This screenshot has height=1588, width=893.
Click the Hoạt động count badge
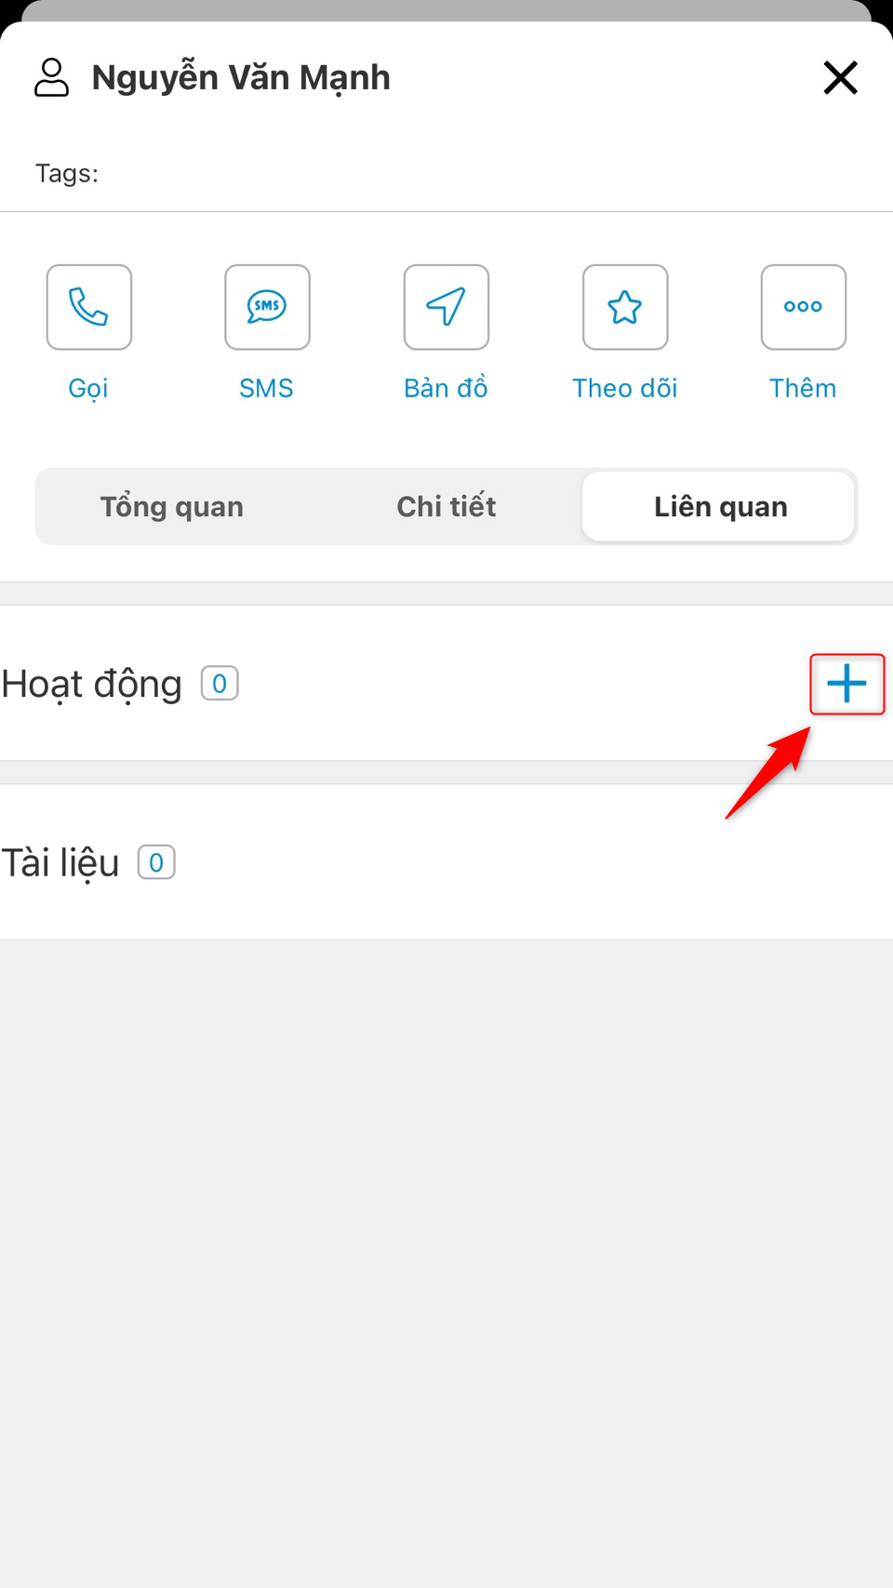[x=220, y=684]
